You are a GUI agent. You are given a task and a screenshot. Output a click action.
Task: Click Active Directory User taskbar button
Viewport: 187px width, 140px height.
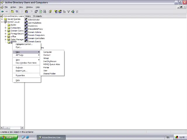point(51,137)
